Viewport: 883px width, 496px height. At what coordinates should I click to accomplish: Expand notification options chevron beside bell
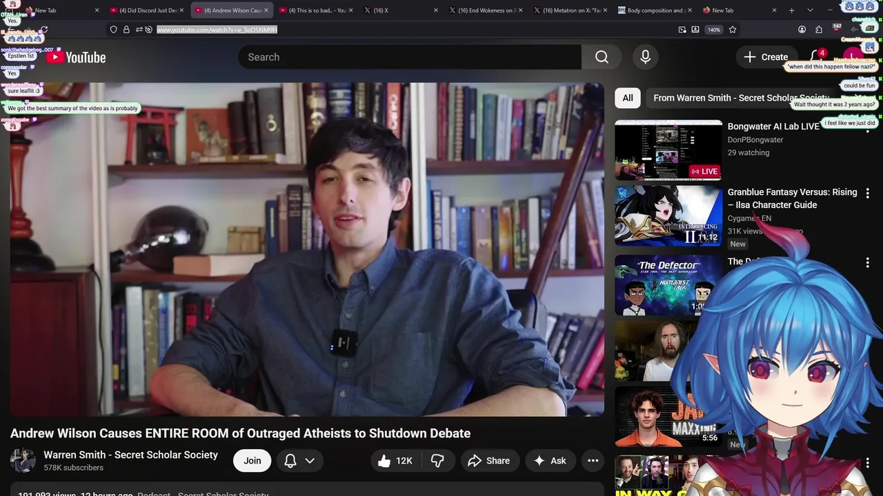(x=310, y=461)
